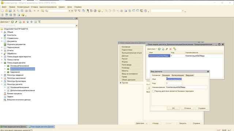Image resolution: width=234 pixels, height=131 pixels.
Task: Click green Add icon in Предопределенные window
Action: 159,49
